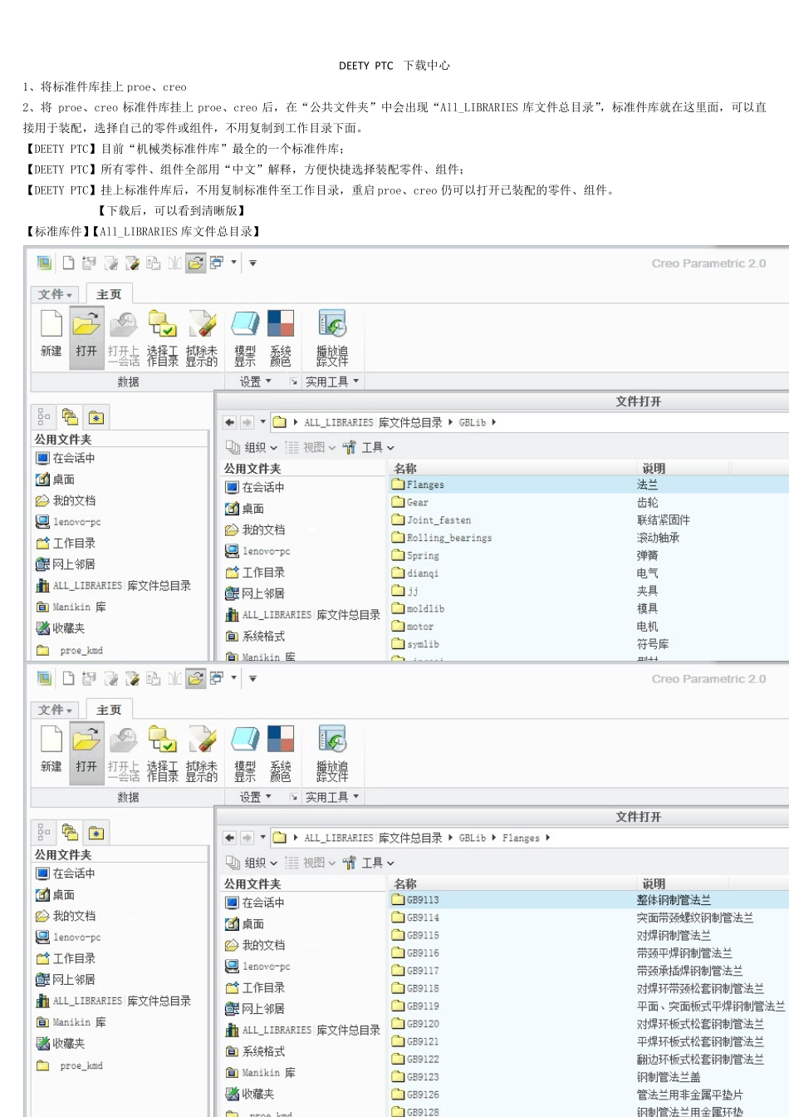Select the Rolling_bearings folder row

[589, 538]
